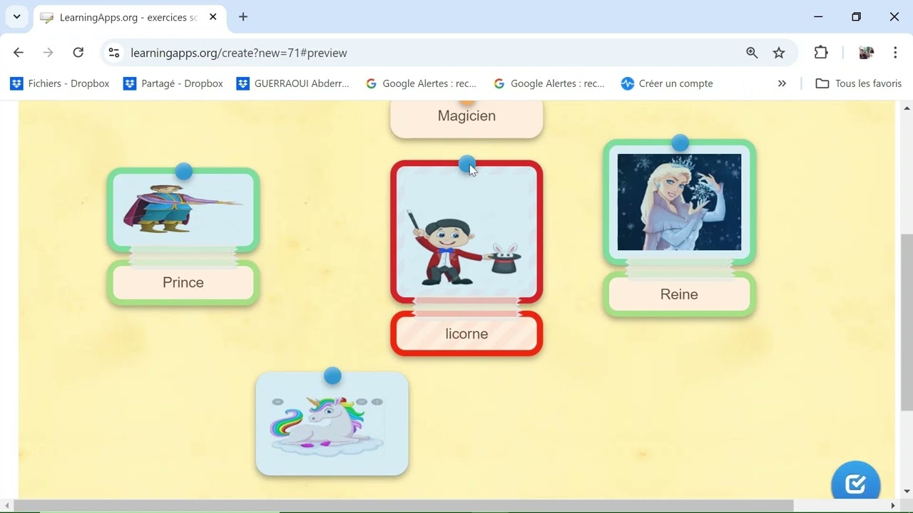Select the ice queen picture card
This screenshot has width=913, height=513.
(679, 202)
